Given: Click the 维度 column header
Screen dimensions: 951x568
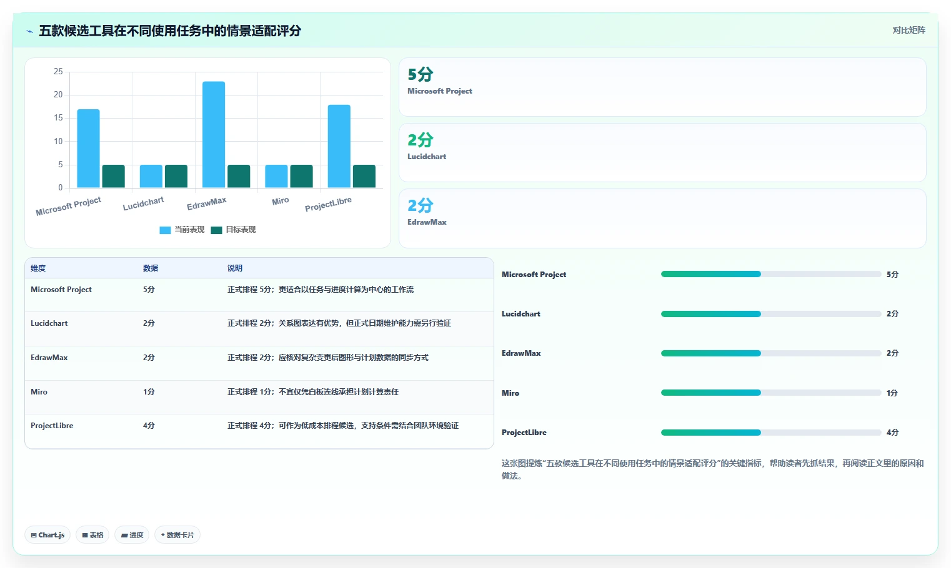Looking at the screenshot, I should pyautogui.click(x=38, y=268).
